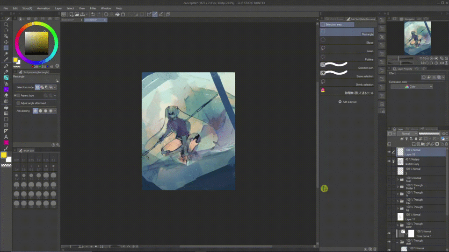Select the Eyedropper tool
449x252 pixels.
coord(6,60)
